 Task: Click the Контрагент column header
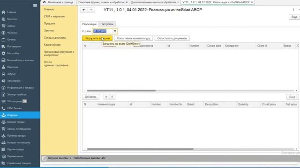[240, 46]
